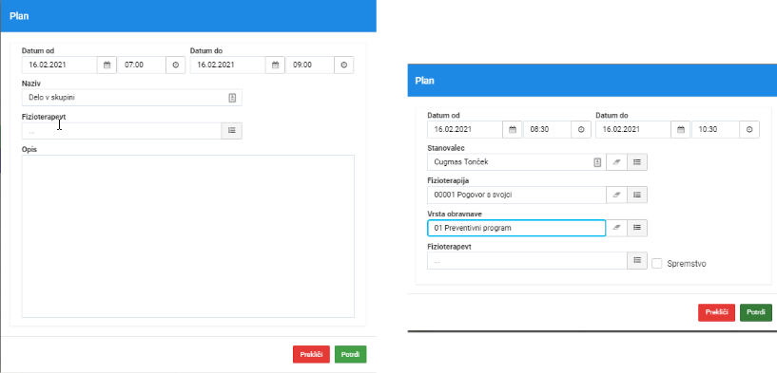Click the 10:30 time field
Screen dimensions: 777x373
[715, 130]
